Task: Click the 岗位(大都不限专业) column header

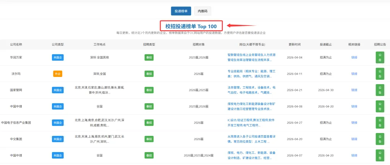Action: (x=251, y=45)
